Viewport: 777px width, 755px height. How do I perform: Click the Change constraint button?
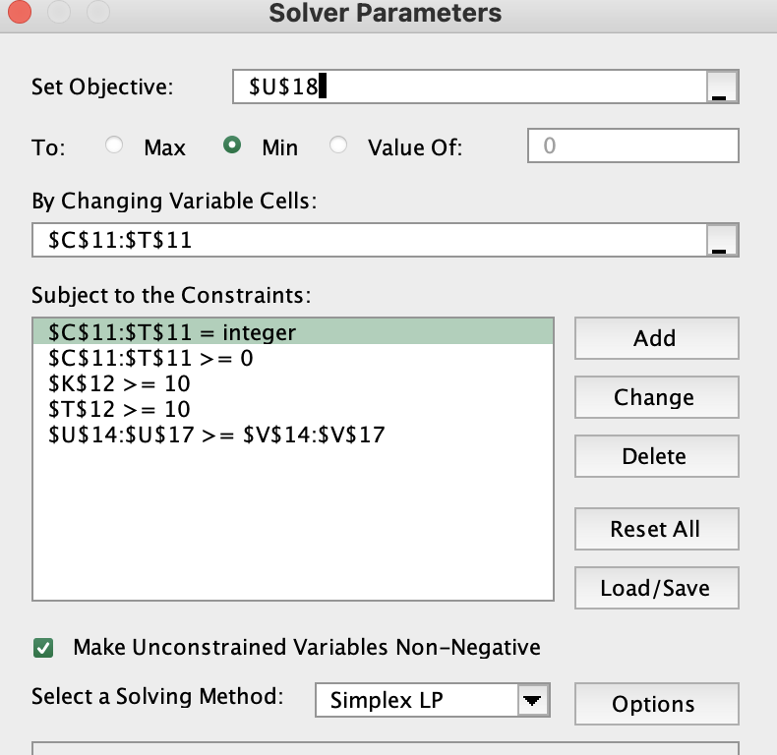[x=655, y=397]
